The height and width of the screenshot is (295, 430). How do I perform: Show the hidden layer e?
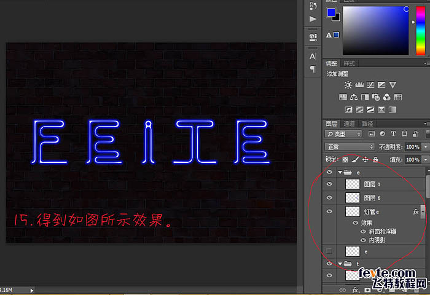pos(329,251)
